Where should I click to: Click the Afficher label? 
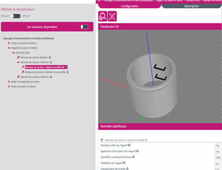coord(26,16)
